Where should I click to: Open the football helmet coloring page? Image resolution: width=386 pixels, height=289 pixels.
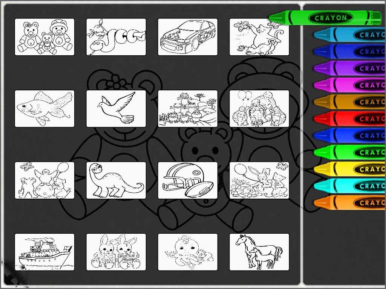point(188,180)
